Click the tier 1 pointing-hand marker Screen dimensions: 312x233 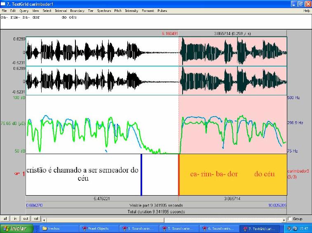17,174
